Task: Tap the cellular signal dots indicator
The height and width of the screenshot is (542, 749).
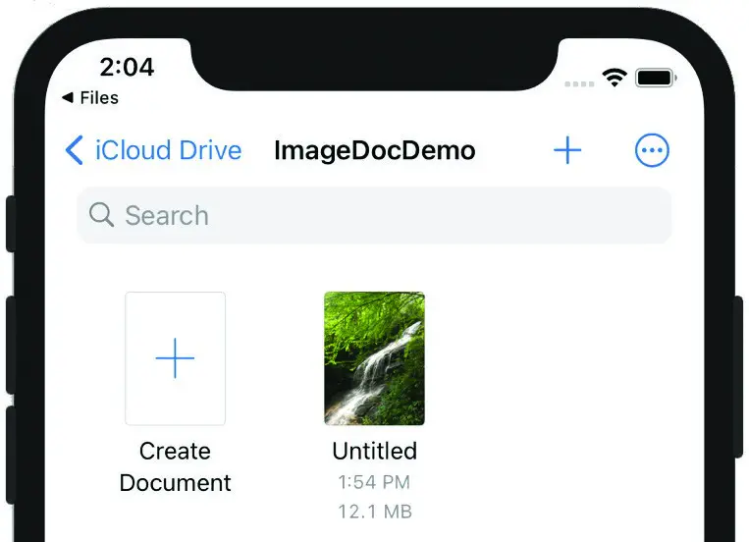Action: coord(579,83)
